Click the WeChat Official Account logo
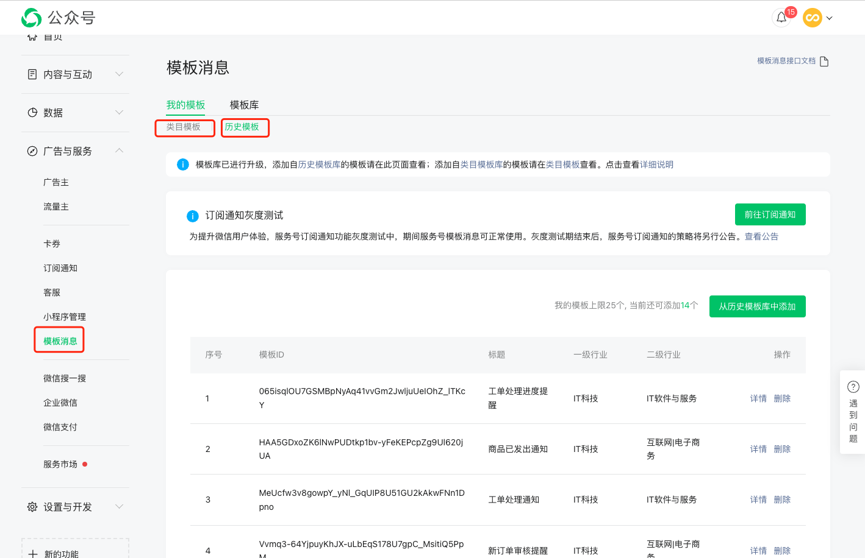 pos(32,18)
